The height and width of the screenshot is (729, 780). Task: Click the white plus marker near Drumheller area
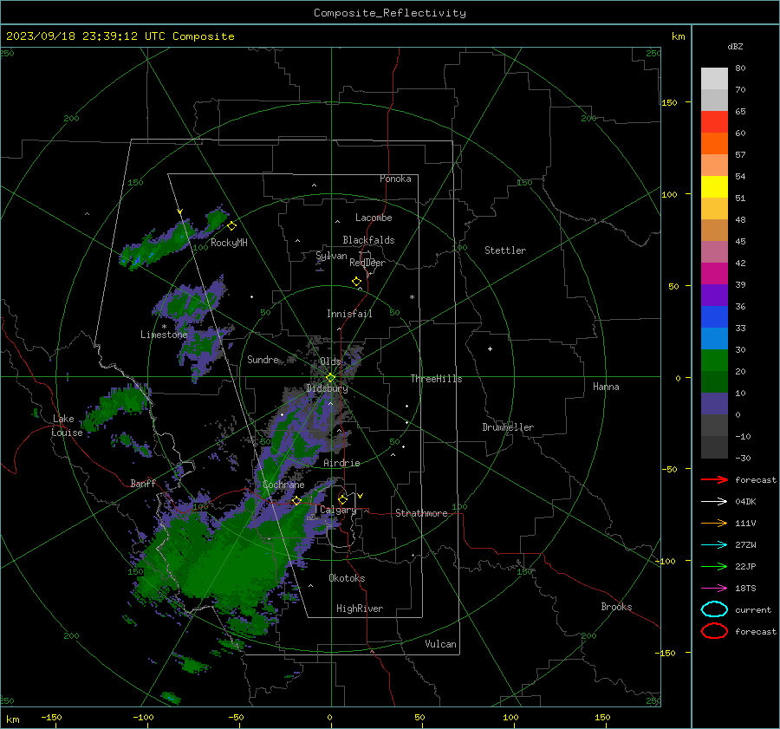(490, 348)
